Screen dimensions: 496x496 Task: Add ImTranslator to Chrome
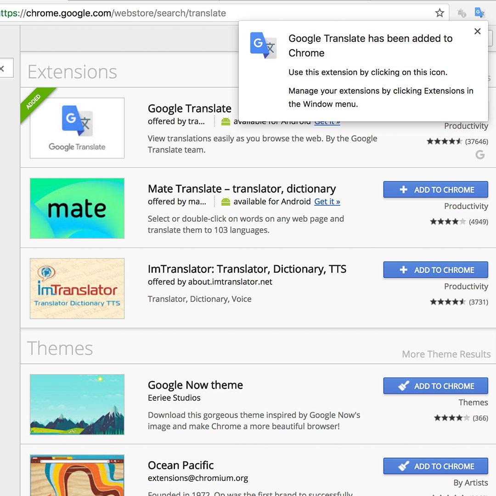[435, 270]
